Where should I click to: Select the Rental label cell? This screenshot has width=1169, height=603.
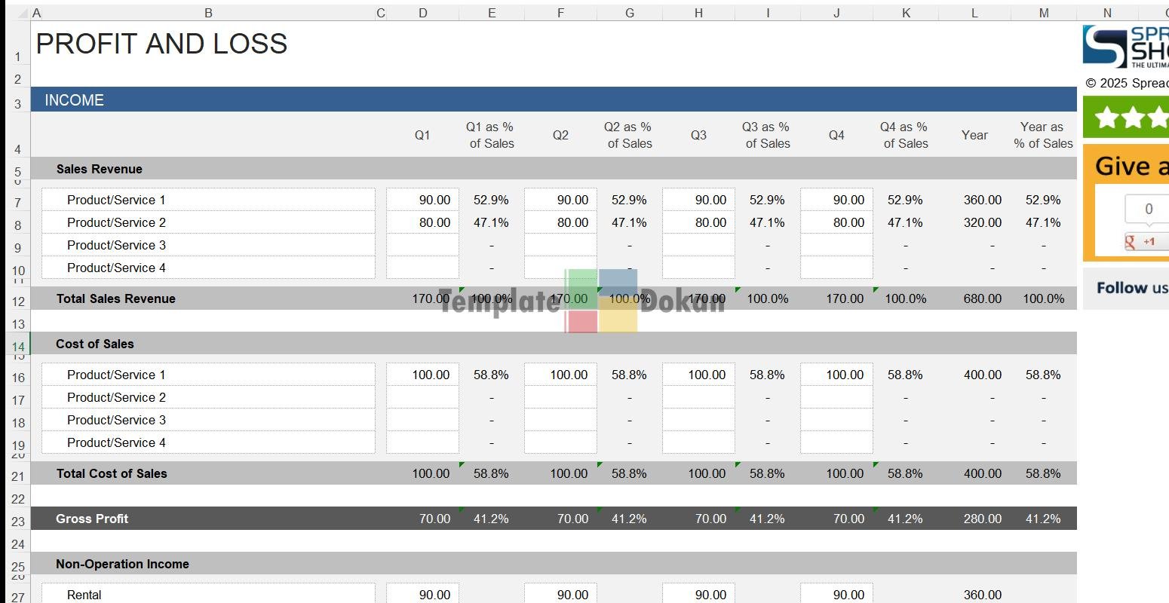[x=207, y=595]
